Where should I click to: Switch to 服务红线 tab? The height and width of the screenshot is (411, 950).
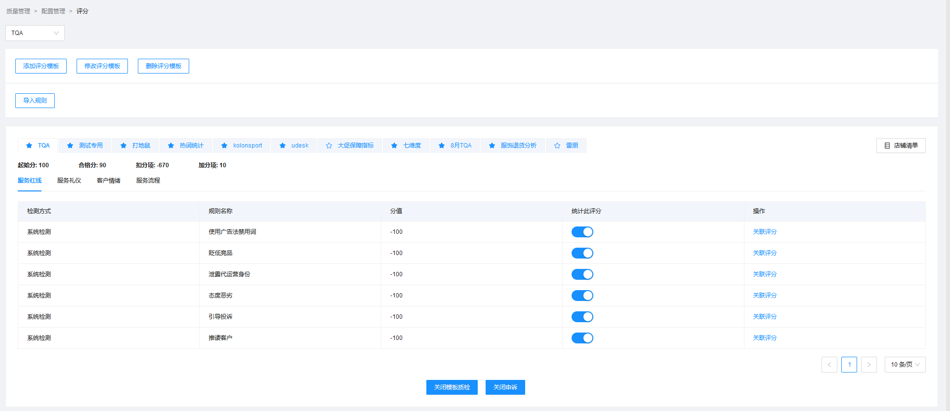click(x=30, y=181)
